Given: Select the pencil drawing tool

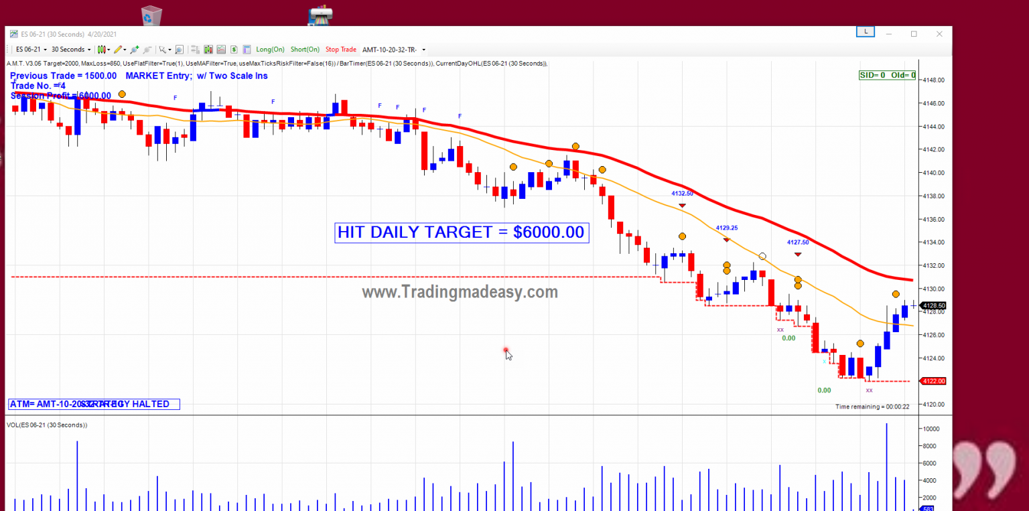Looking at the screenshot, I should point(118,49).
